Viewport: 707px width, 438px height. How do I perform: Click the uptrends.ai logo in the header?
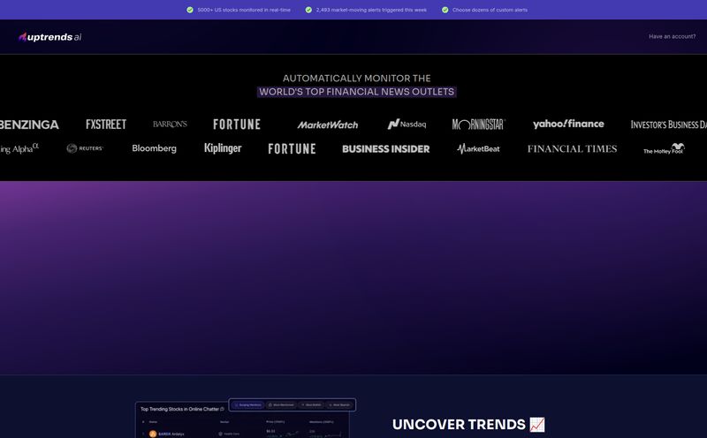(x=50, y=37)
